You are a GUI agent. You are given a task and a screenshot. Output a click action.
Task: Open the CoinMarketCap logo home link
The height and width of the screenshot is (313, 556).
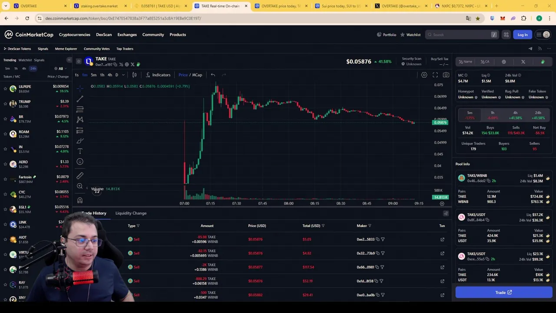pyautogui.click(x=29, y=35)
